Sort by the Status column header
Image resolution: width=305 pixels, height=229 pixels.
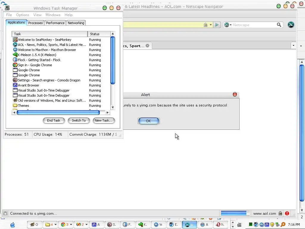(99, 34)
